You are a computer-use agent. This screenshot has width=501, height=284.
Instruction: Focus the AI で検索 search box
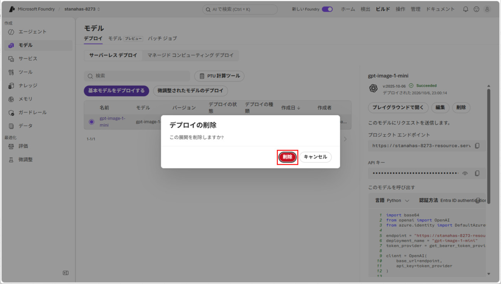[240, 9]
